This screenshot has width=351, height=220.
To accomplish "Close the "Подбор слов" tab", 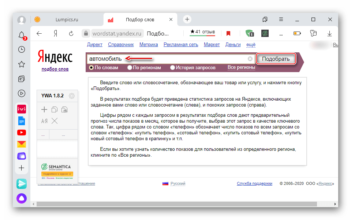I will tap(171, 19).
